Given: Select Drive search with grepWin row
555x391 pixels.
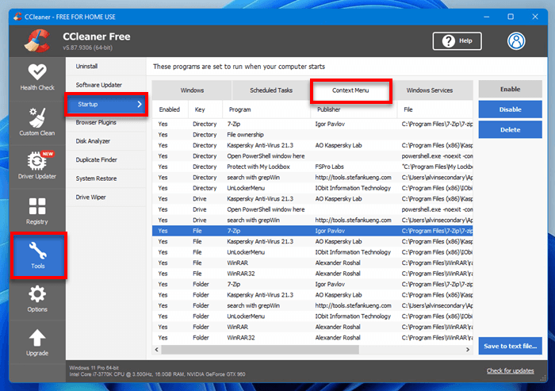Looking at the screenshot, I should (312, 220).
